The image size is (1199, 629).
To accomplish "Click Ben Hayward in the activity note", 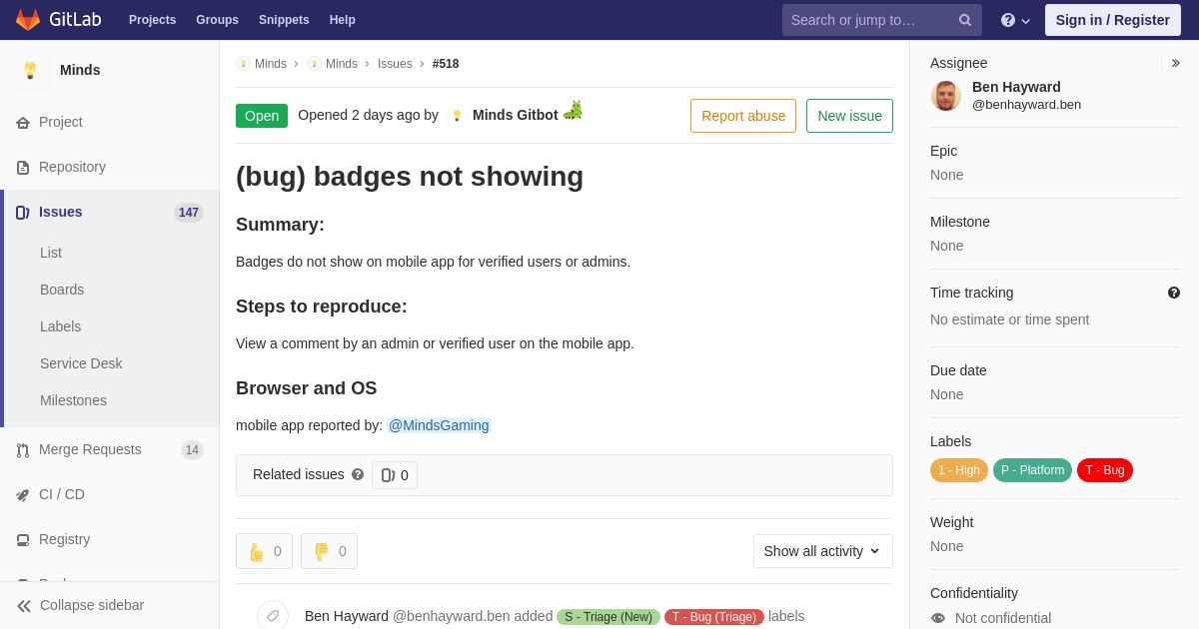I will [347, 616].
